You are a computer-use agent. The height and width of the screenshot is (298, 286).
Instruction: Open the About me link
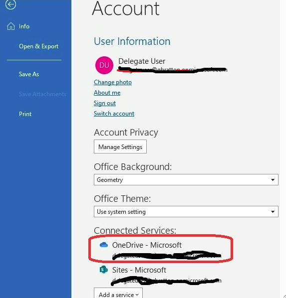tap(107, 93)
